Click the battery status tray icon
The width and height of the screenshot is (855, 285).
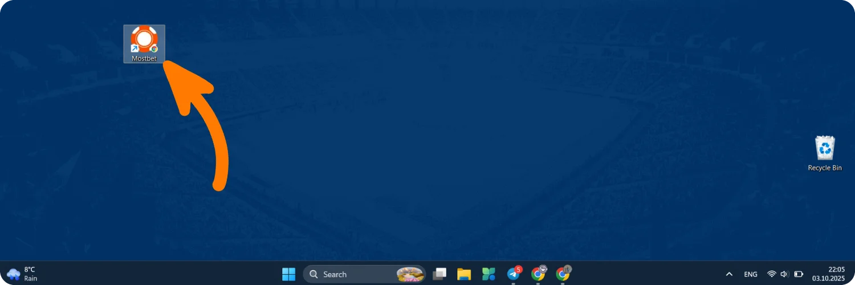point(798,274)
